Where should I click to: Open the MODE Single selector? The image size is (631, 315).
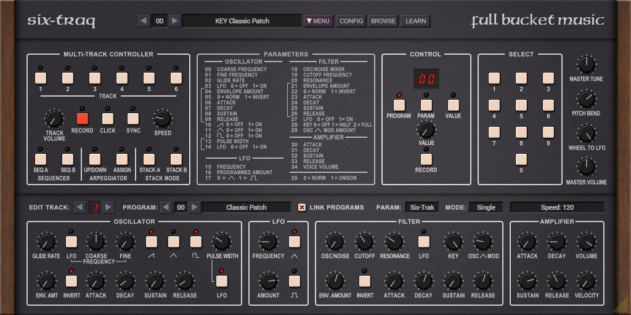[x=486, y=207]
